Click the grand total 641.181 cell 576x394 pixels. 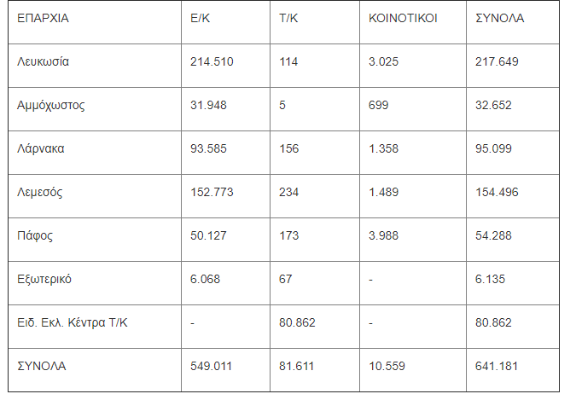[x=497, y=366]
